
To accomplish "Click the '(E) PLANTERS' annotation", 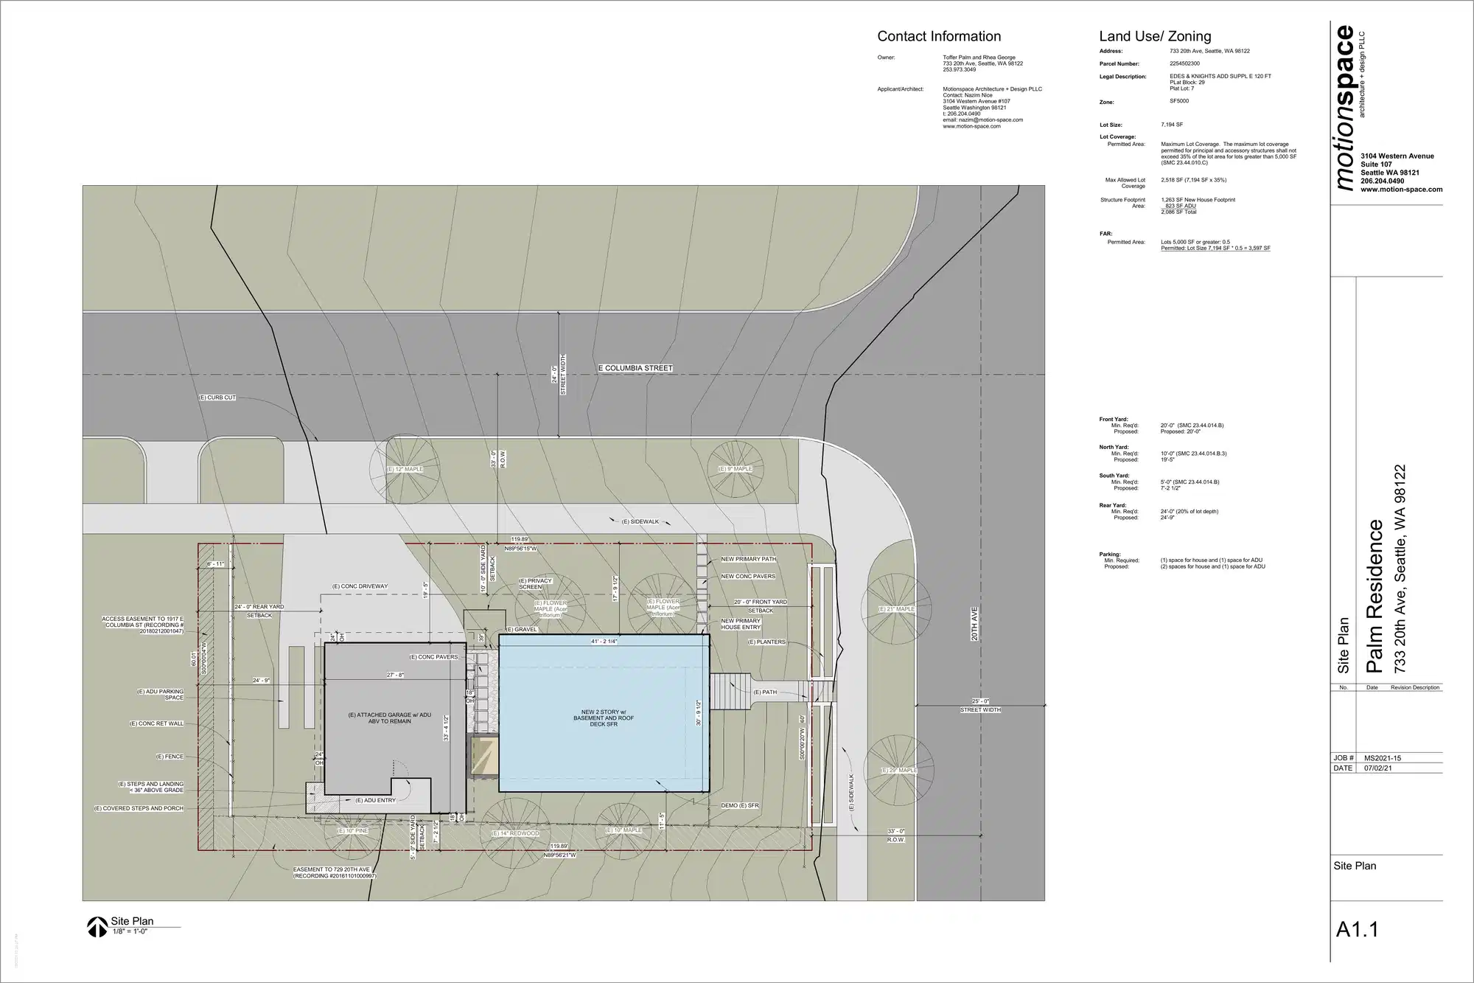I will (x=766, y=642).
